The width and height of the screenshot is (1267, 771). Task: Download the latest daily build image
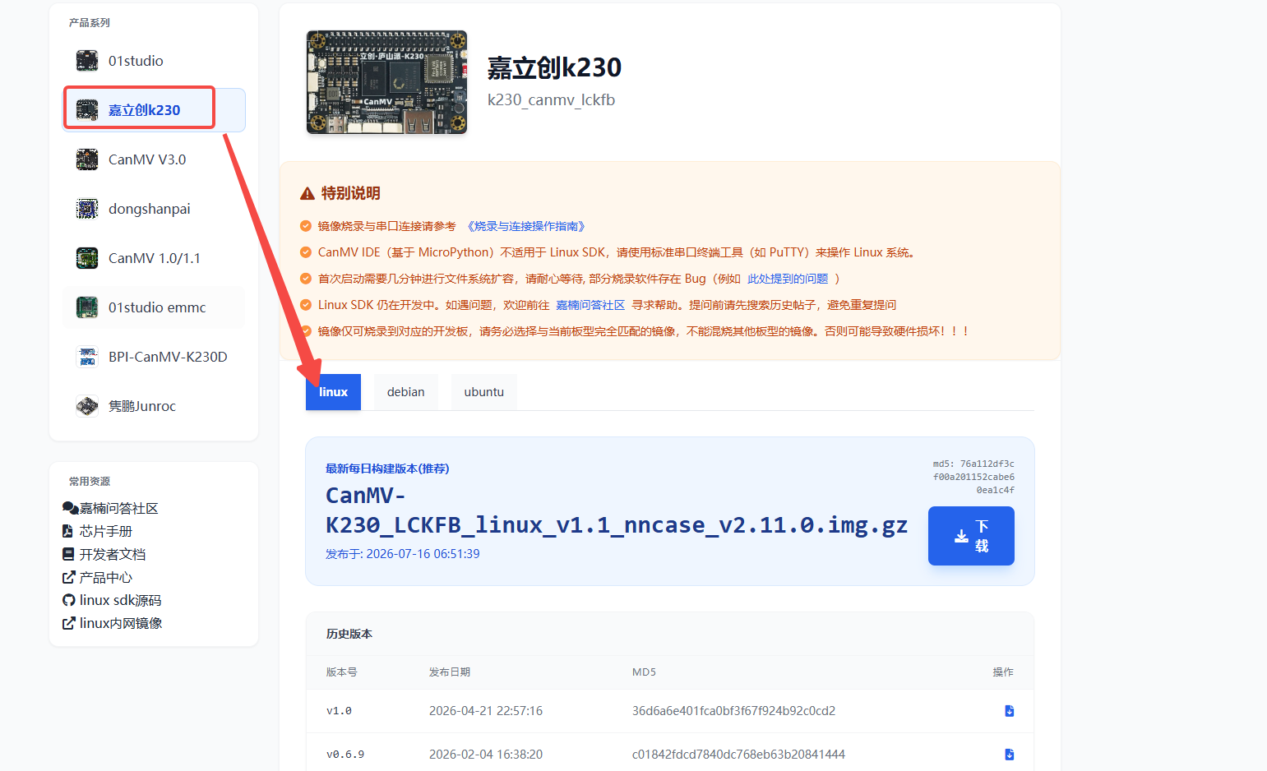coord(971,536)
